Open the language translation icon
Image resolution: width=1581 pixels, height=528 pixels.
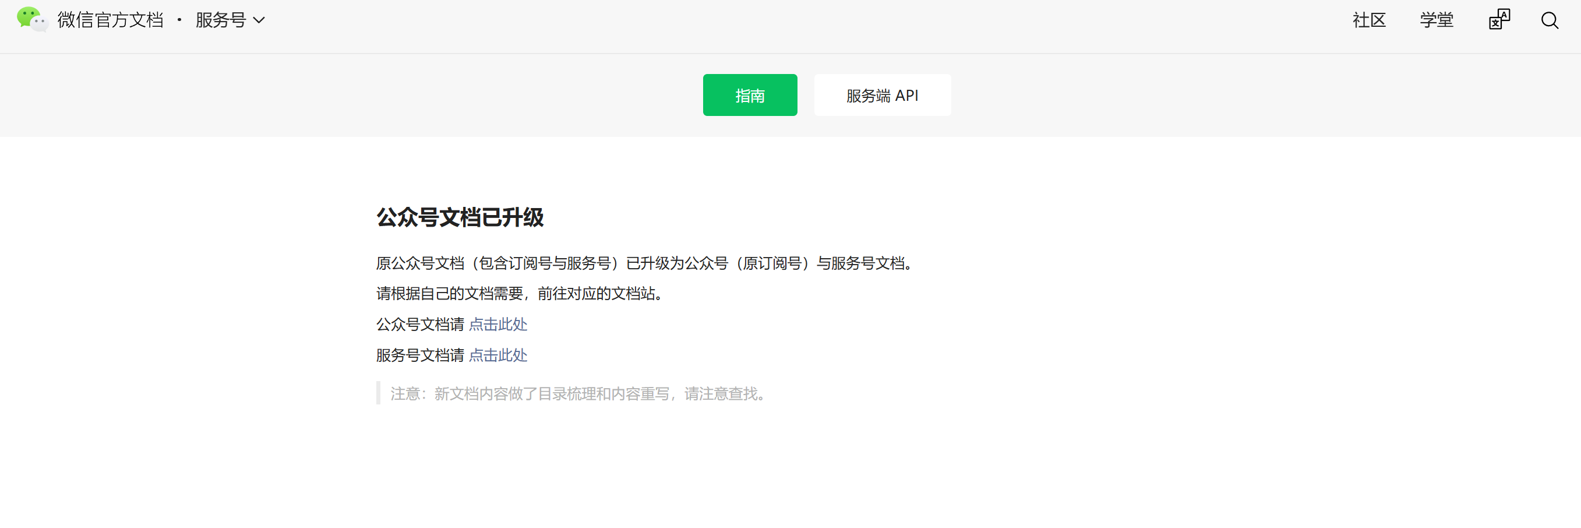(x=1499, y=20)
